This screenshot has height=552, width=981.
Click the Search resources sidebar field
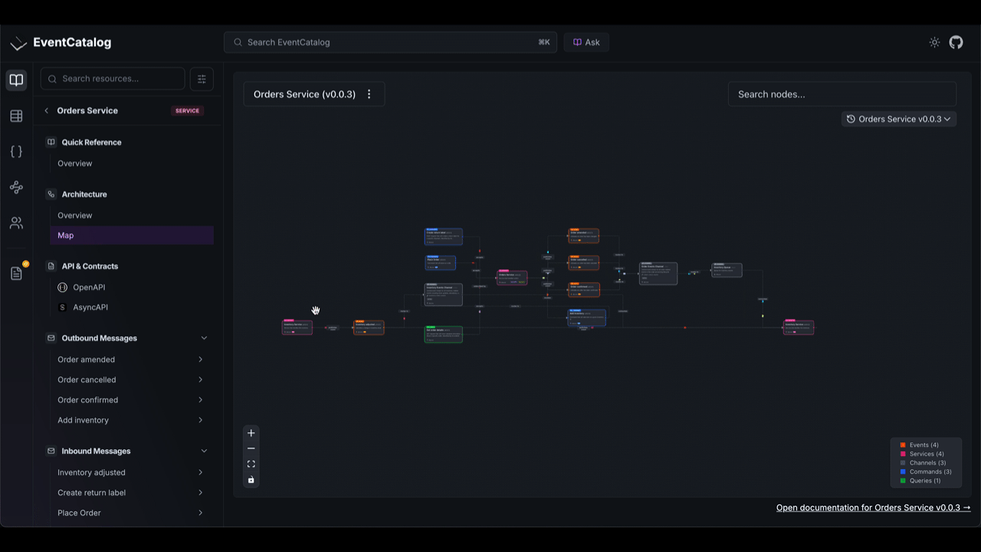[x=113, y=78]
